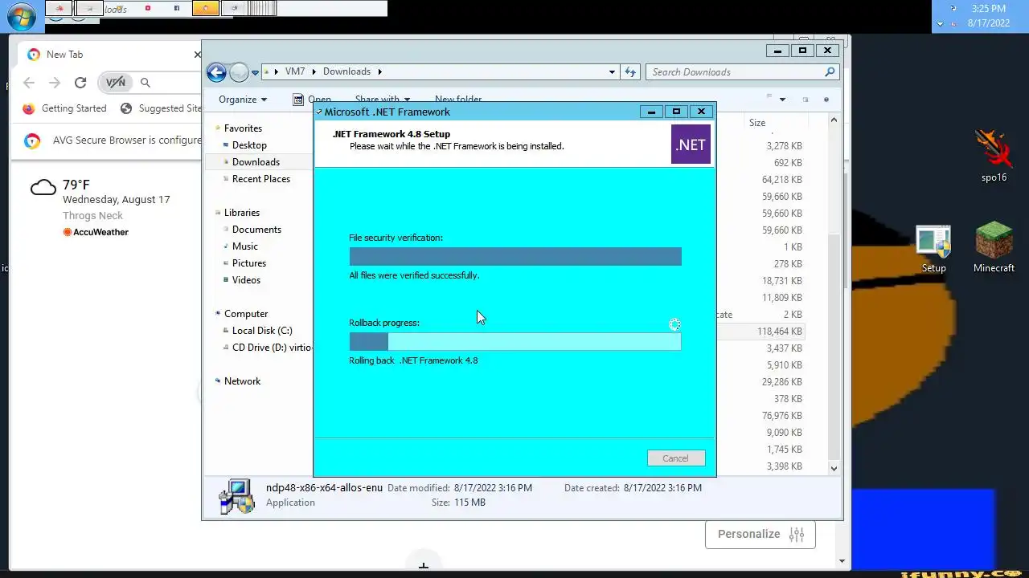
Task: Open recent locations dropdown beside forward arrow
Action: click(x=256, y=72)
